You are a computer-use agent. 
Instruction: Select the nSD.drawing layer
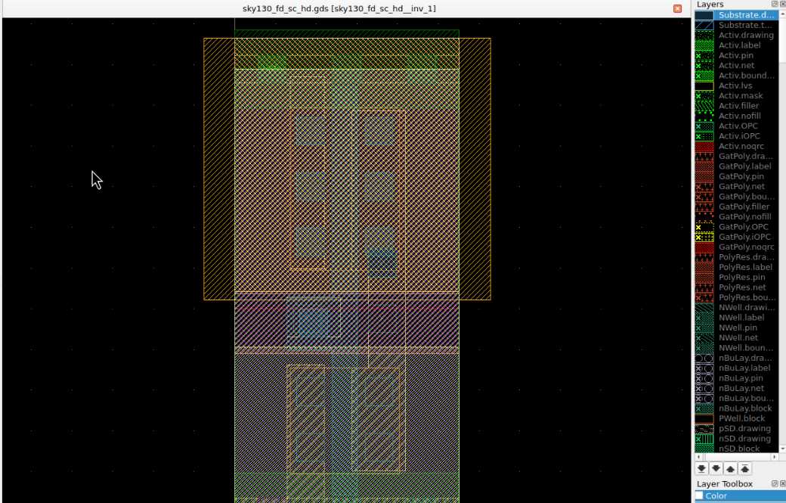pos(744,439)
